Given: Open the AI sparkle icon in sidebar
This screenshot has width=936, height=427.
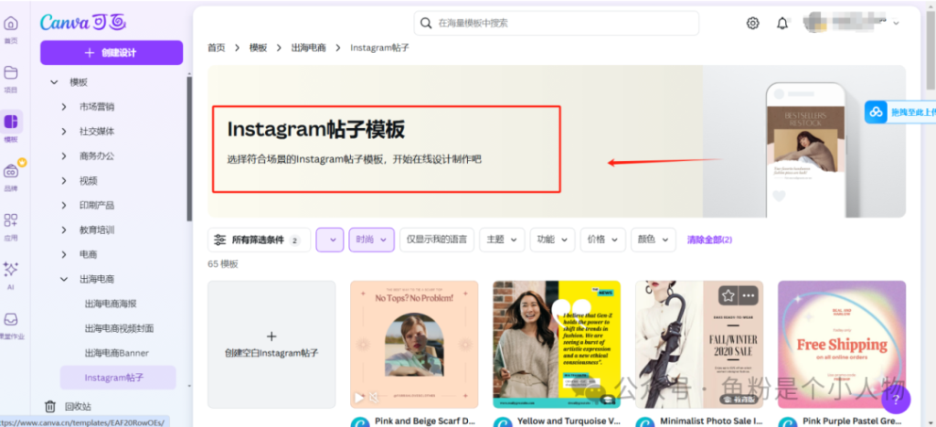Looking at the screenshot, I should 11,269.
